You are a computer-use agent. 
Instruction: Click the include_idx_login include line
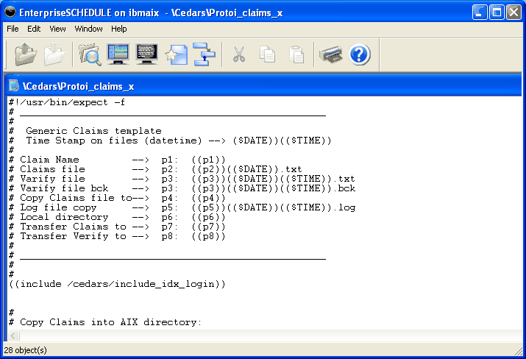(x=117, y=284)
